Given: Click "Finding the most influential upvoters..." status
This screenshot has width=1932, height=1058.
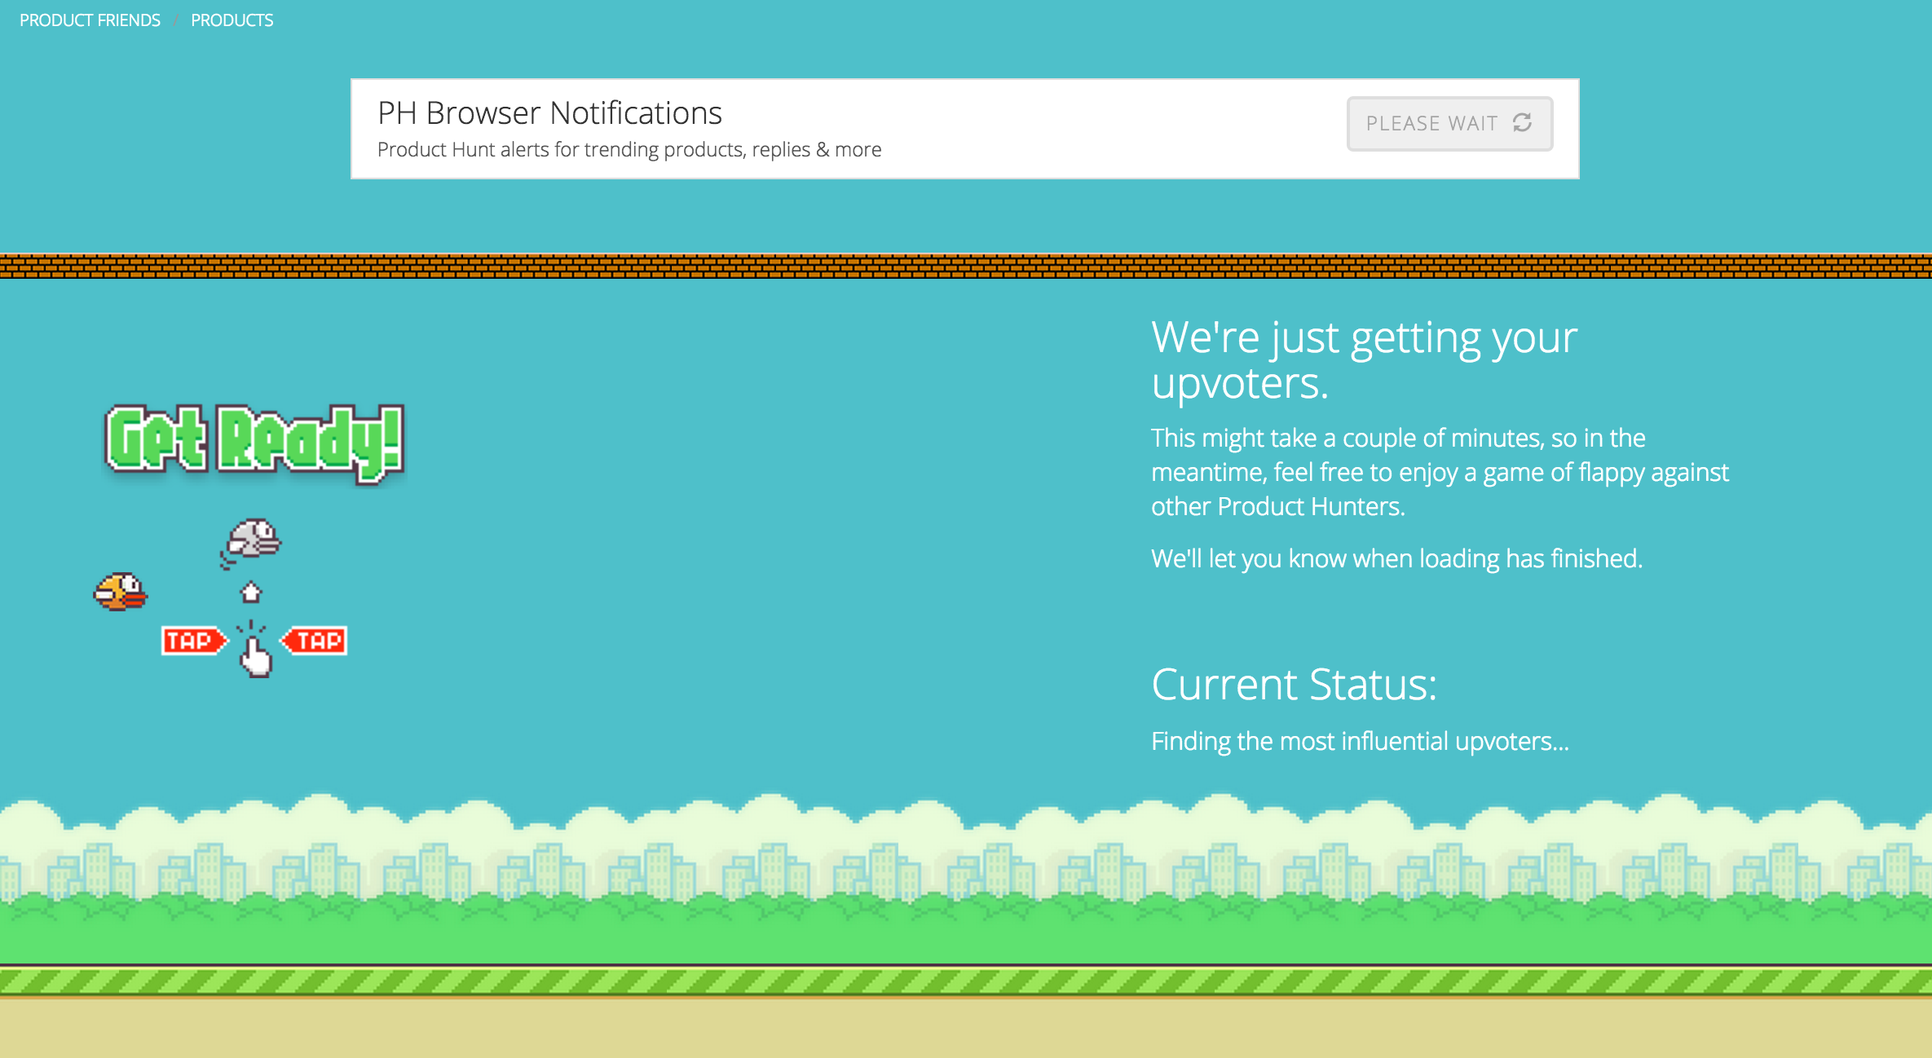Looking at the screenshot, I should click(1360, 742).
